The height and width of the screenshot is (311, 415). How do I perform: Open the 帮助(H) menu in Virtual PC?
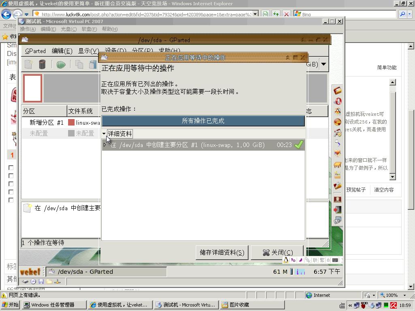pos(109,29)
